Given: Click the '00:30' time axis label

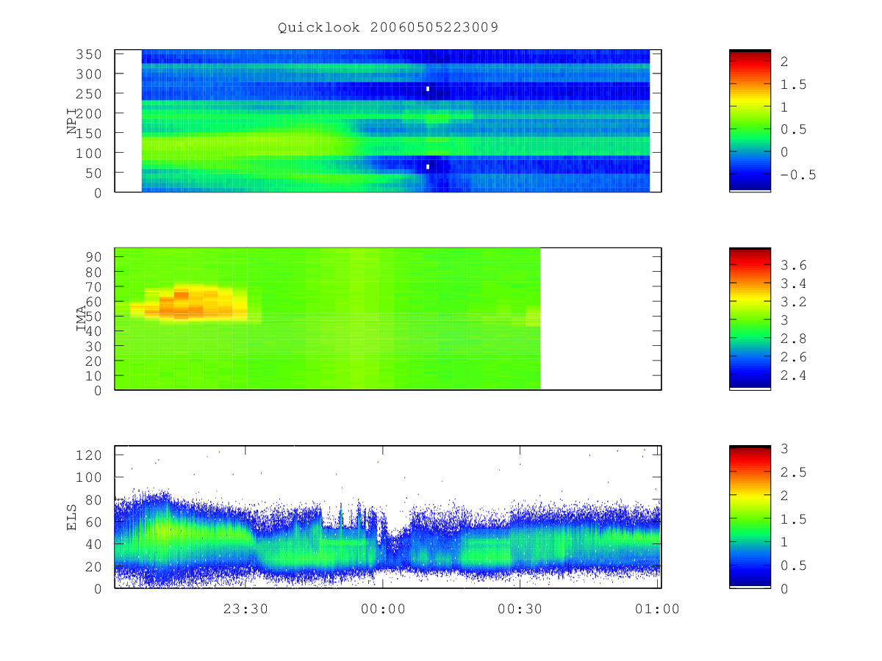Looking at the screenshot, I should [x=520, y=609].
